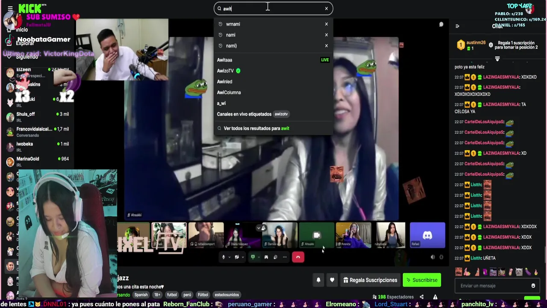
Task: Select Ahsukki camera-off tile
Action: 317,235
